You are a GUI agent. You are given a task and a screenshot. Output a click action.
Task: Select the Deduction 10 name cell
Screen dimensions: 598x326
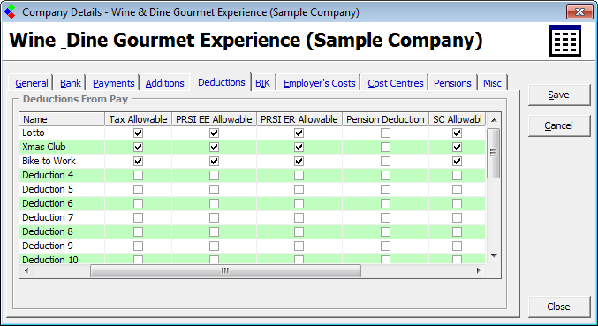62,259
